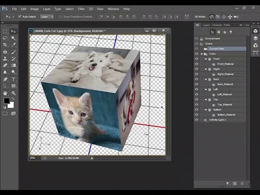Select the Zoom tool
This screenshot has width=260, height=195.
tap(13, 93)
